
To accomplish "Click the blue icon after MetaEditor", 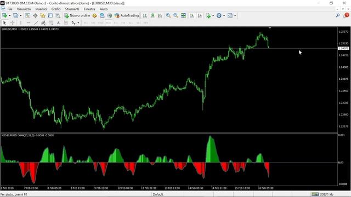I will [x=102, y=15].
